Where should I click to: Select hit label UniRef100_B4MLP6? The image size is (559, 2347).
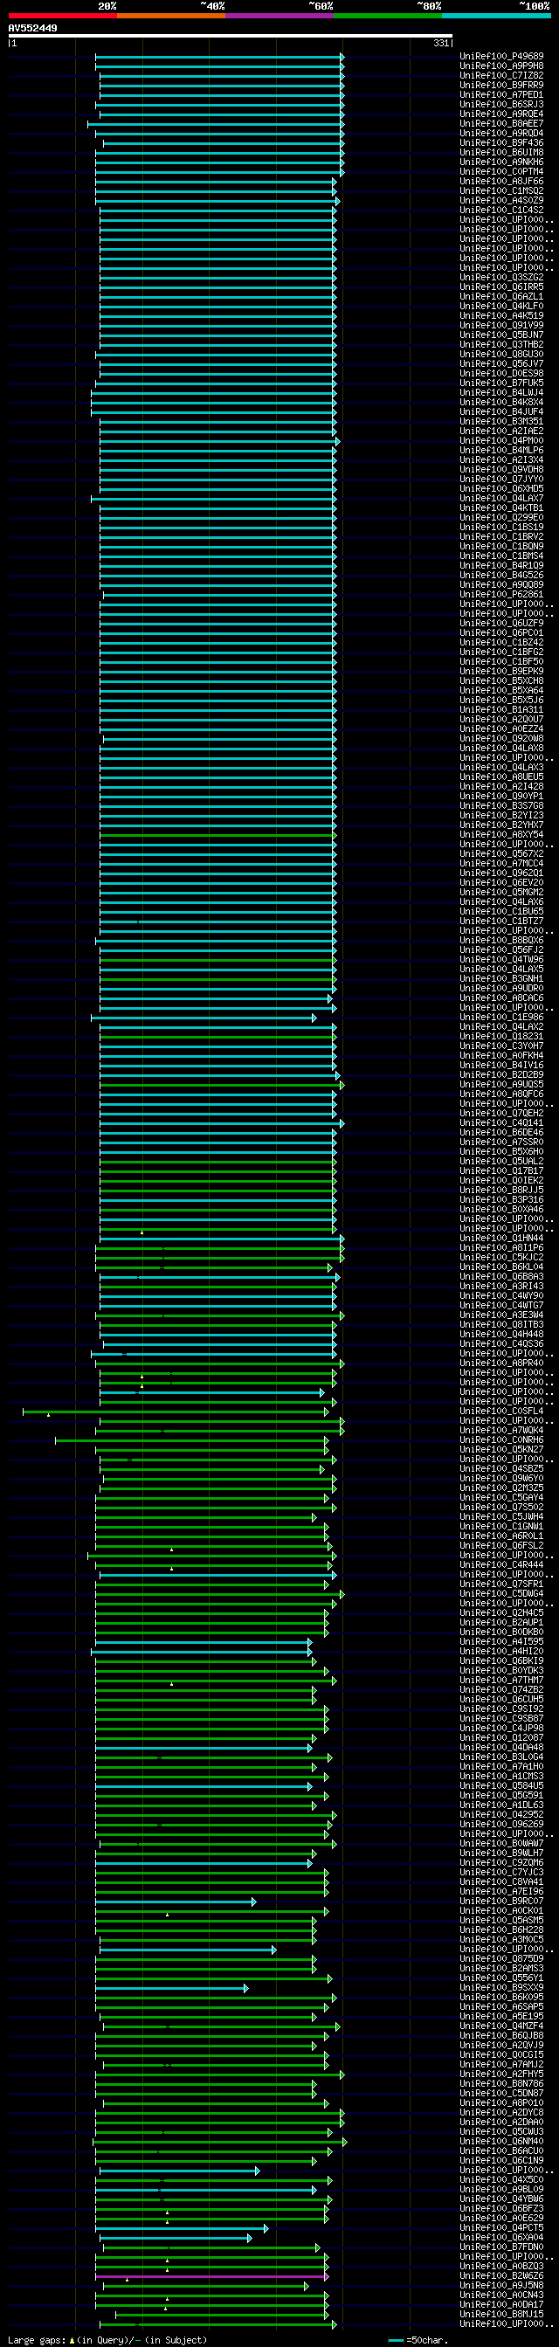501,450
